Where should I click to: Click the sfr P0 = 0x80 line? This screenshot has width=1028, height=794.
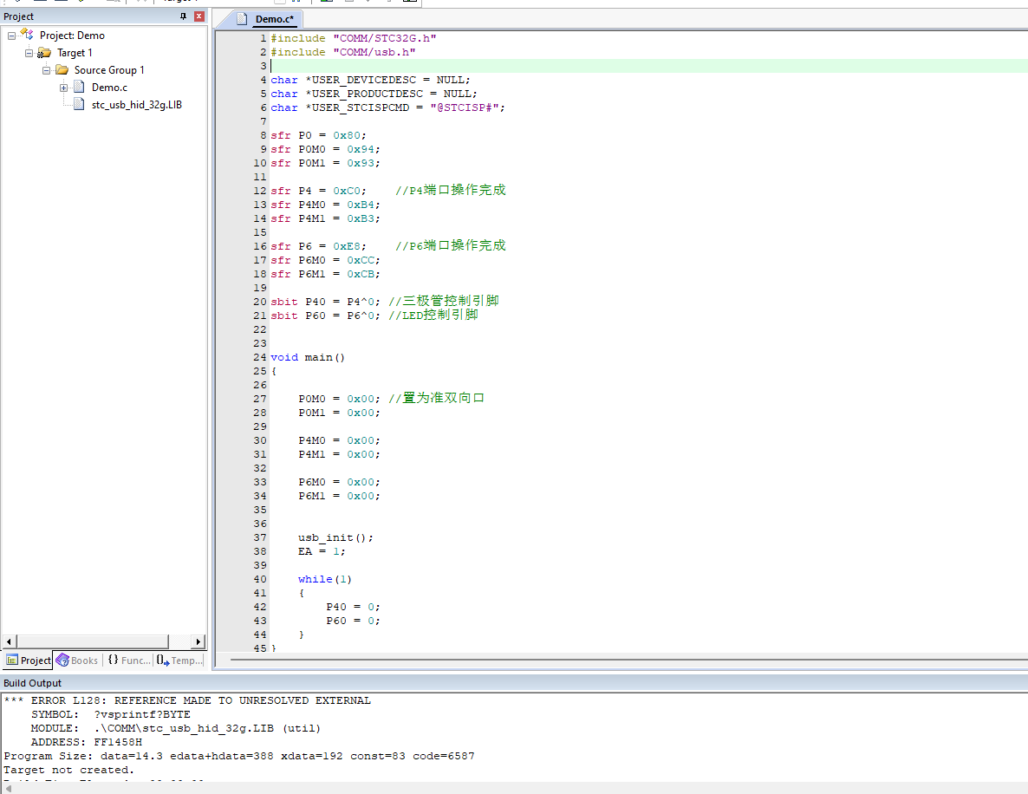click(319, 135)
